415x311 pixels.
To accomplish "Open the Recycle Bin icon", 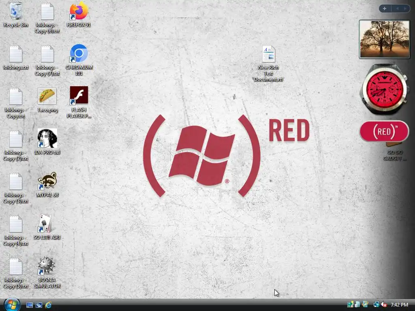I will point(16,15).
